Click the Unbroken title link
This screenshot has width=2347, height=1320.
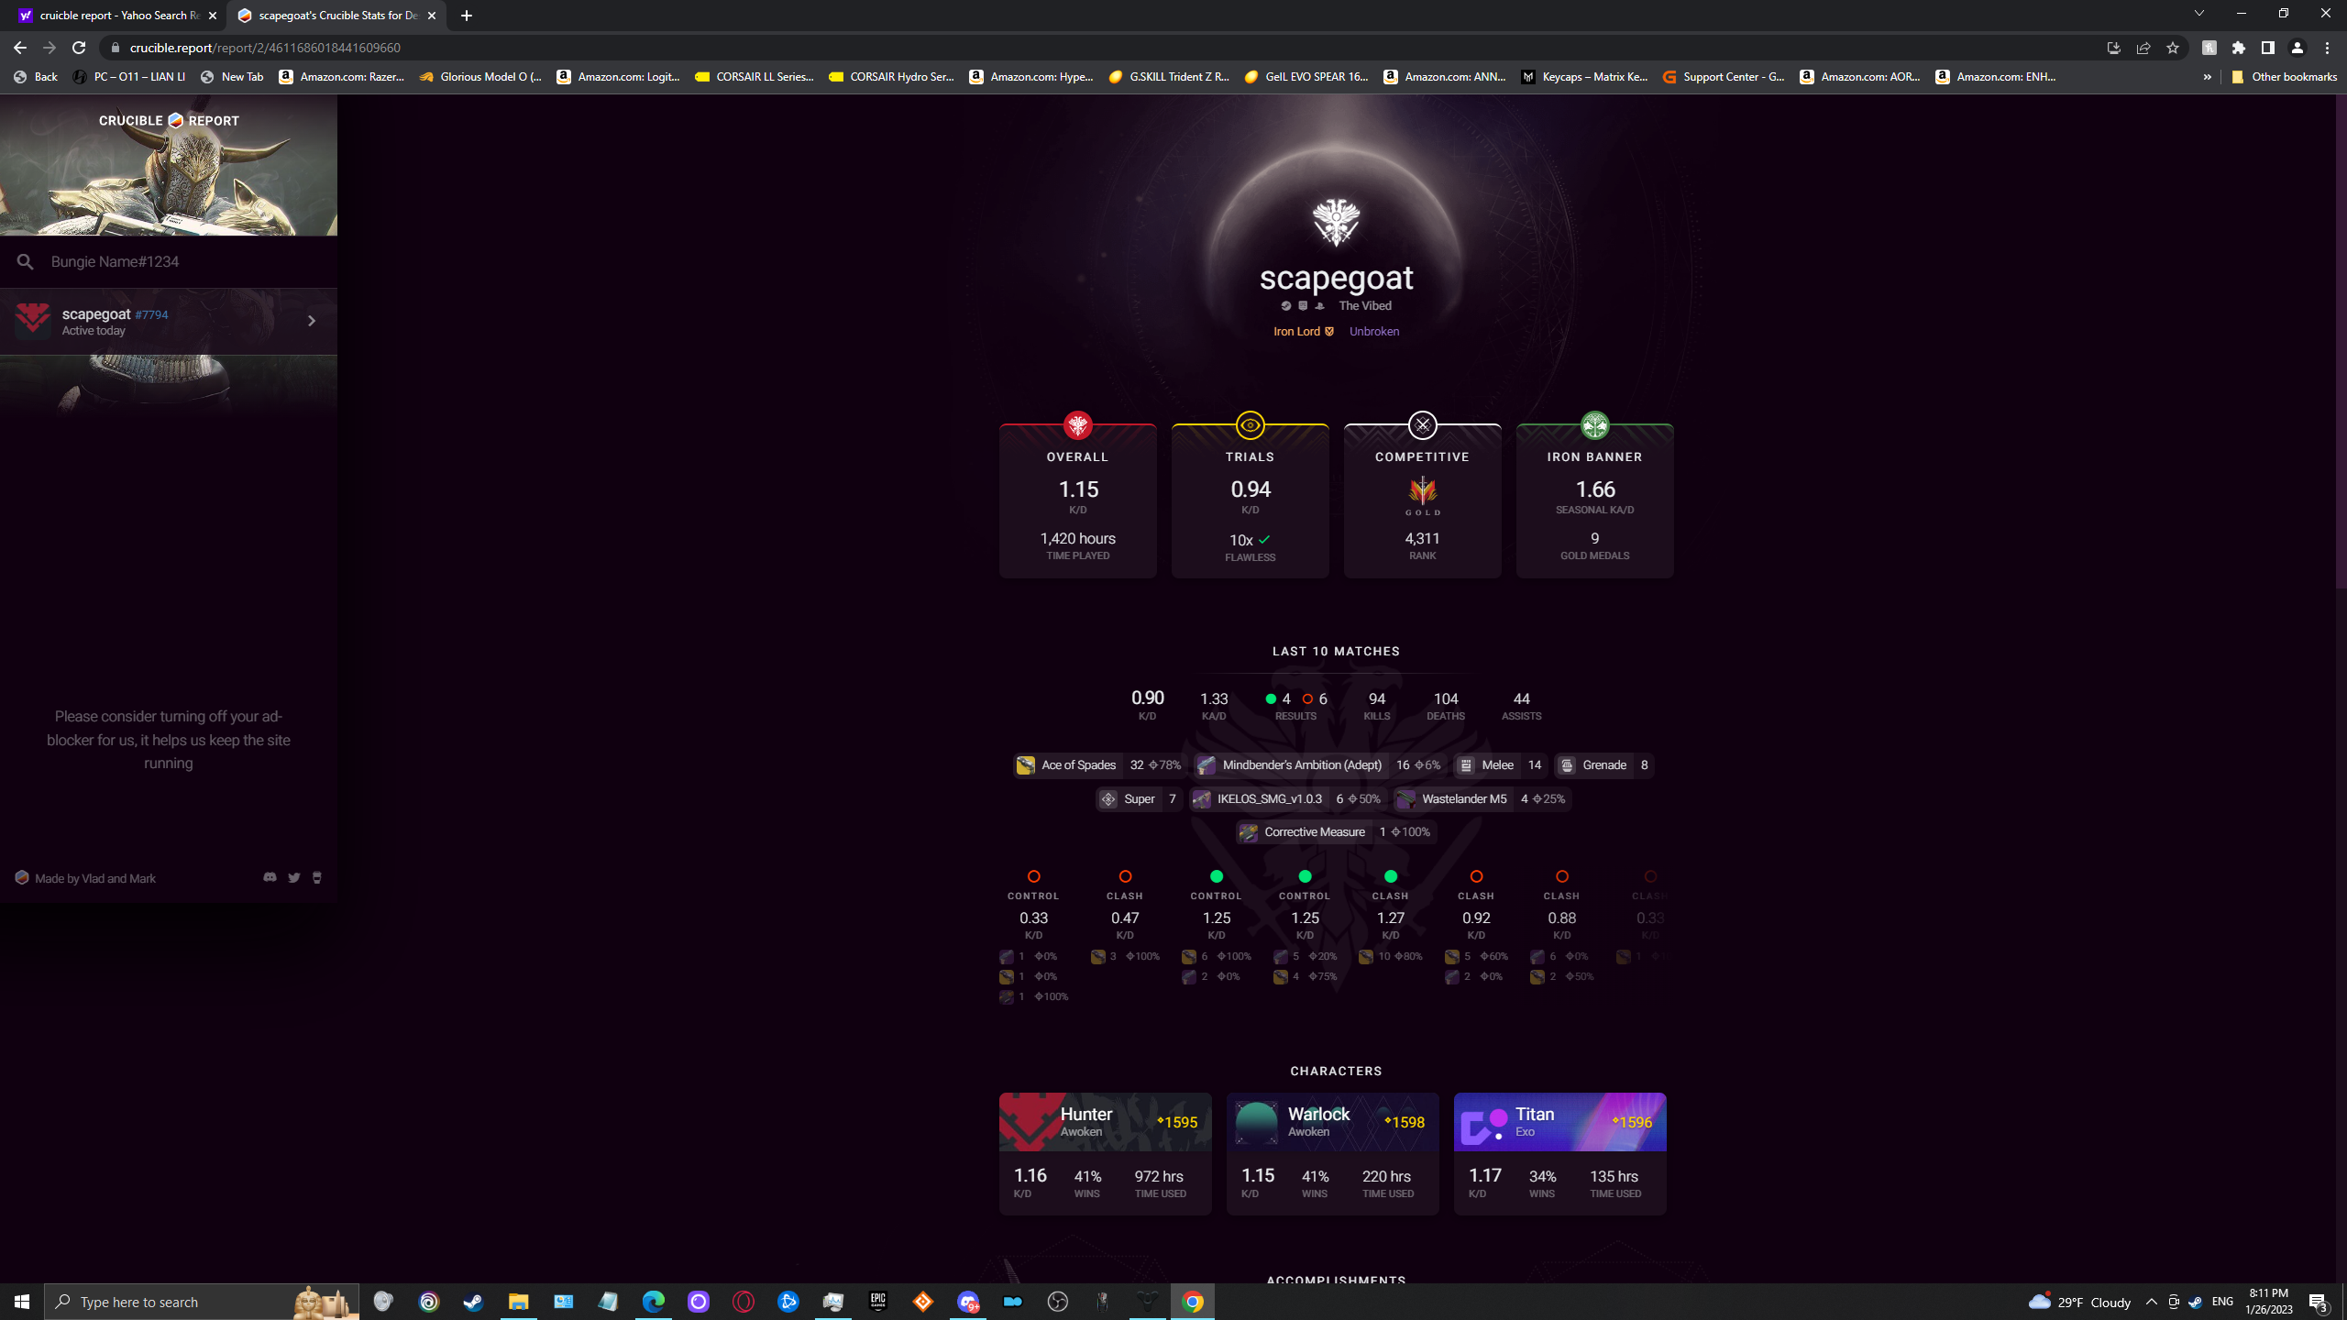(1372, 331)
